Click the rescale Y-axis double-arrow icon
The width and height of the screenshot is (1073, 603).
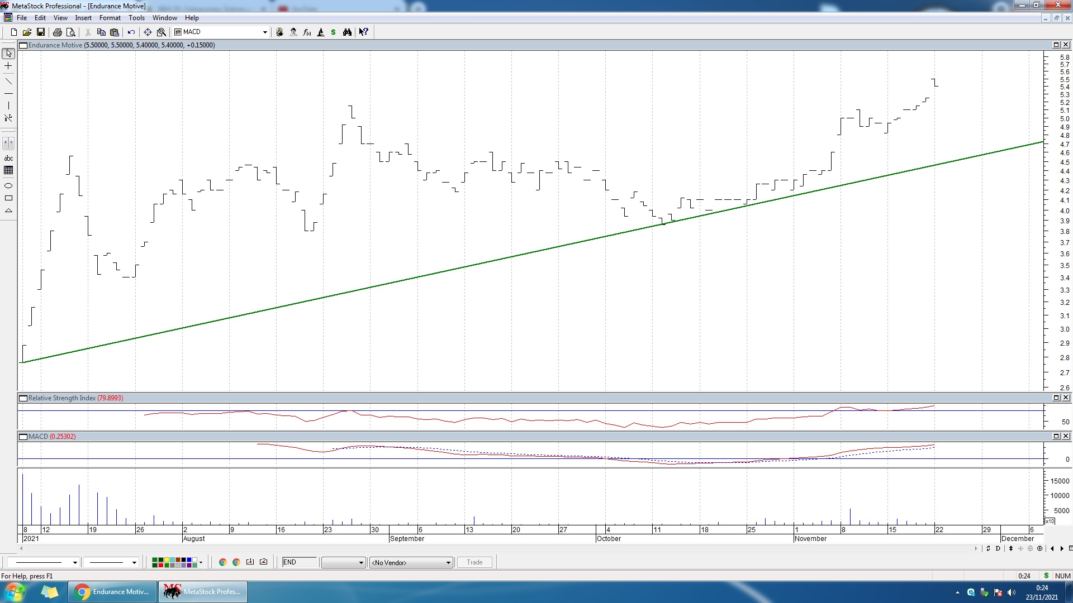[1011, 548]
